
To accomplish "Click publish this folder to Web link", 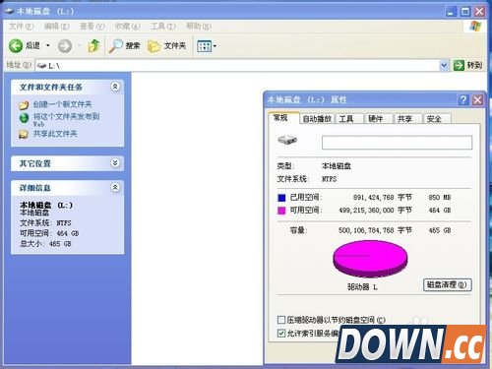I will click(66, 120).
